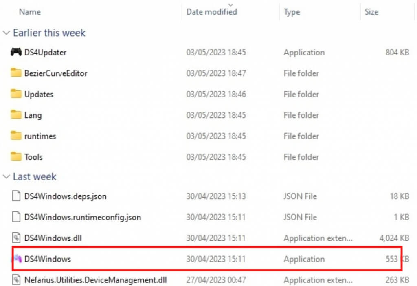This screenshot has height=286, width=417.
Task: Select the BezierCurveEditor folder icon
Action: click(16, 73)
